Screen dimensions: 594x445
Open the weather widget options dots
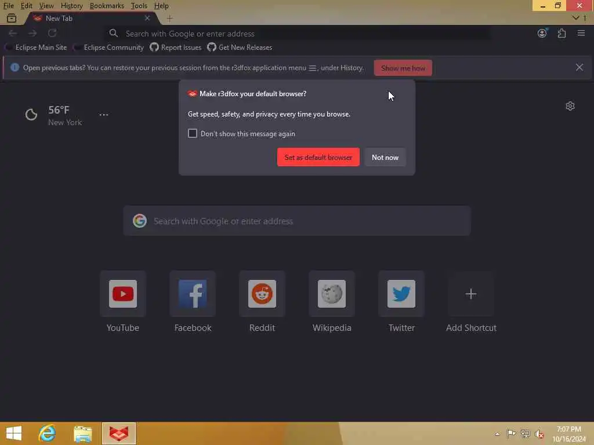click(104, 115)
